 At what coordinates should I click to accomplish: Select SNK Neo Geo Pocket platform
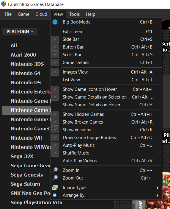click(x=31, y=193)
